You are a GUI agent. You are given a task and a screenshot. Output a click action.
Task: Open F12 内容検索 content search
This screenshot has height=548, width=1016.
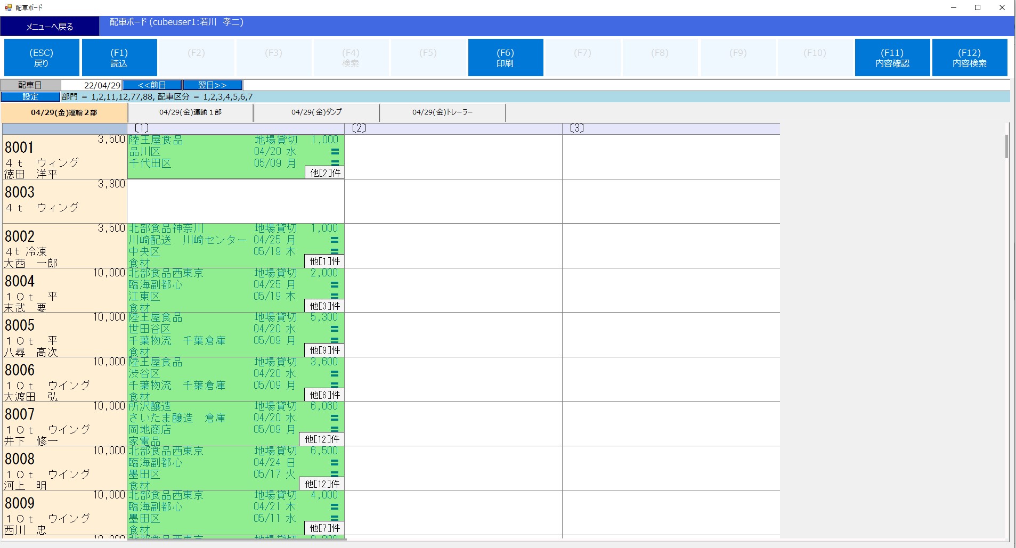969,58
